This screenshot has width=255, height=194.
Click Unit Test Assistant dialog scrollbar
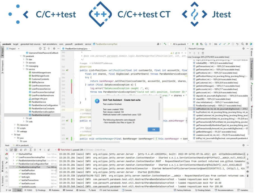pyautogui.click(x=159, y=111)
